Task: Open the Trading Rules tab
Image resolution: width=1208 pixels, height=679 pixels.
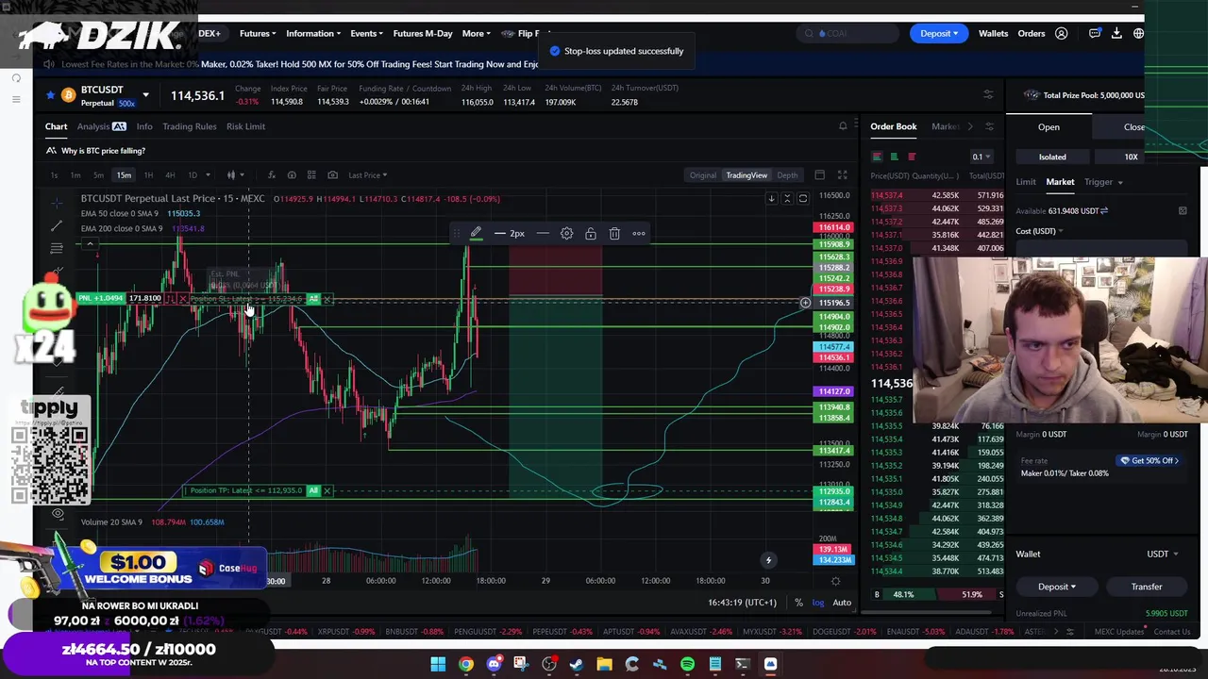Action: (189, 126)
